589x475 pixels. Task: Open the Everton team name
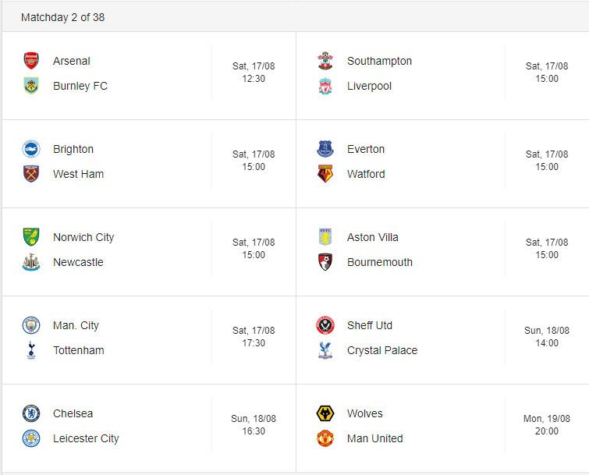(366, 149)
